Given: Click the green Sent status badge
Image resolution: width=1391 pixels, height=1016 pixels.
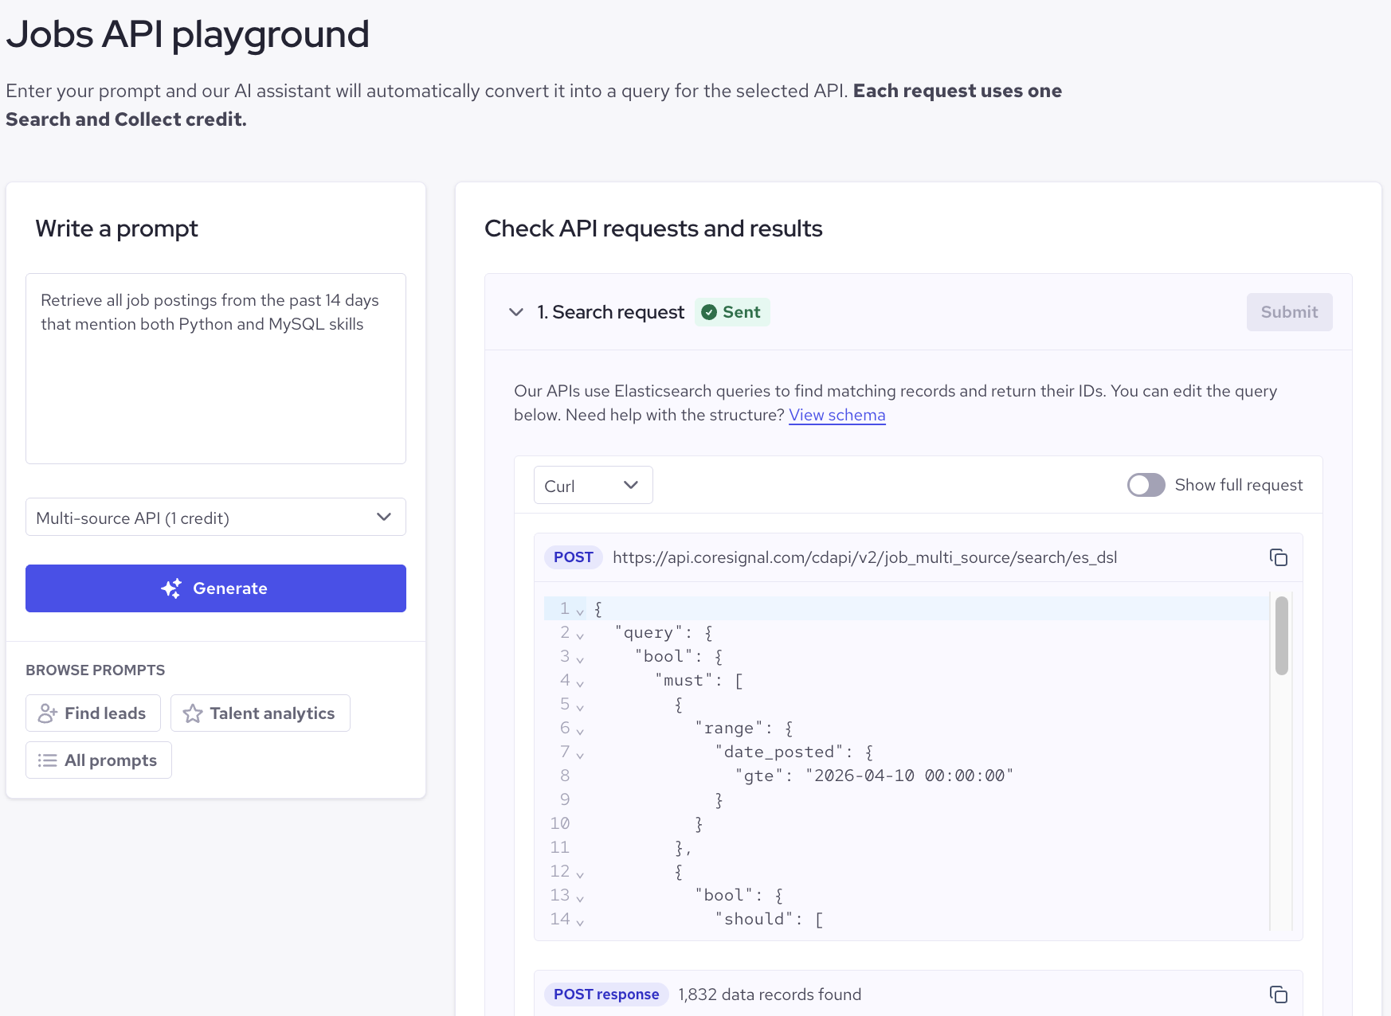Looking at the screenshot, I should click(732, 312).
